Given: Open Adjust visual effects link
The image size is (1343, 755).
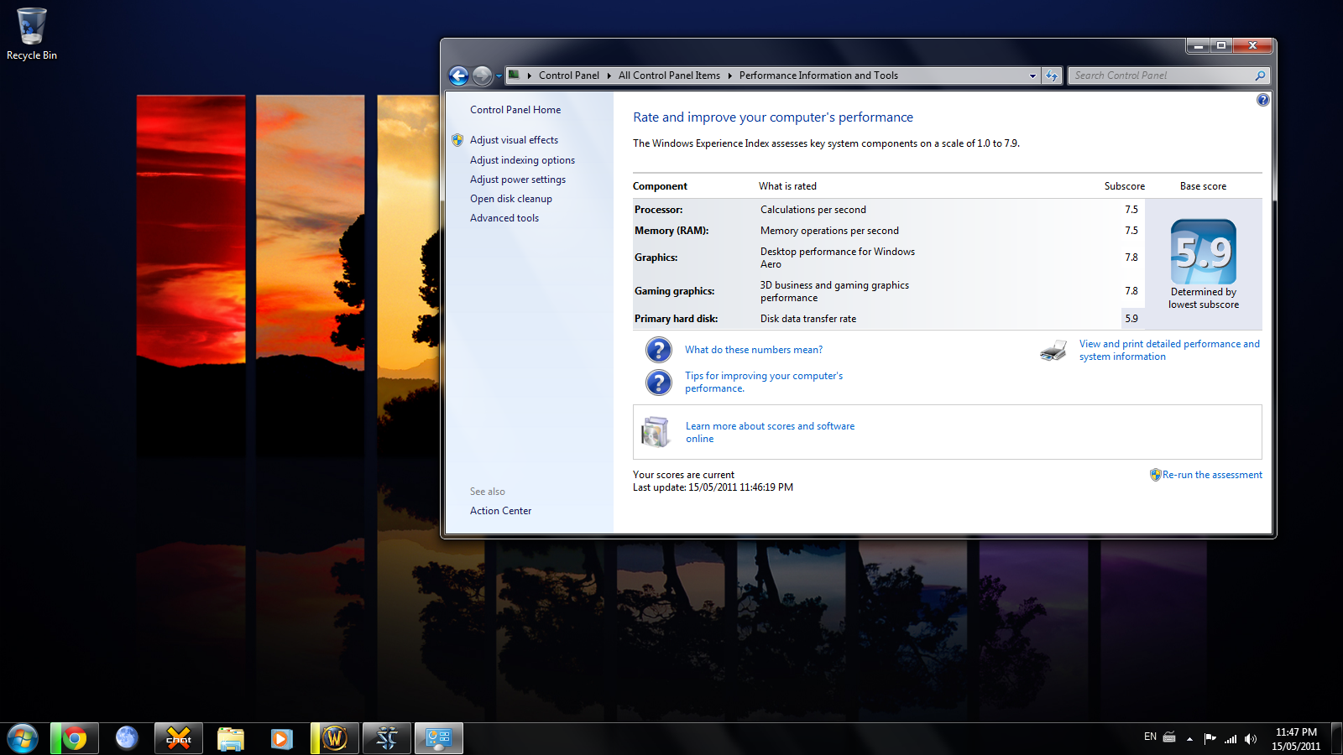Looking at the screenshot, I should 514,140.
